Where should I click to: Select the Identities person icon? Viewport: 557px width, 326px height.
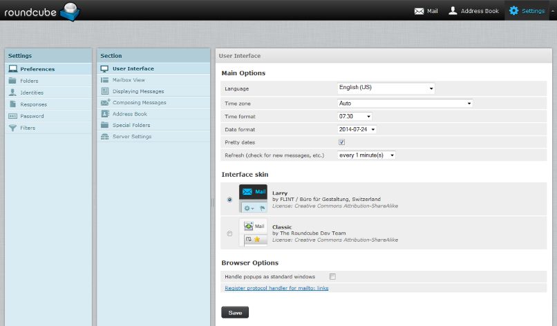click(x=12, y=93)
